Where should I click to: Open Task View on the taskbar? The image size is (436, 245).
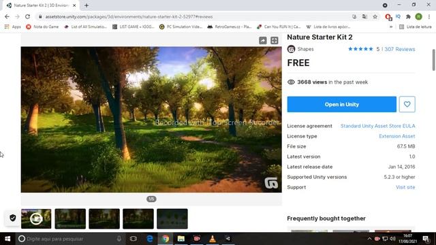pos(134,239)
